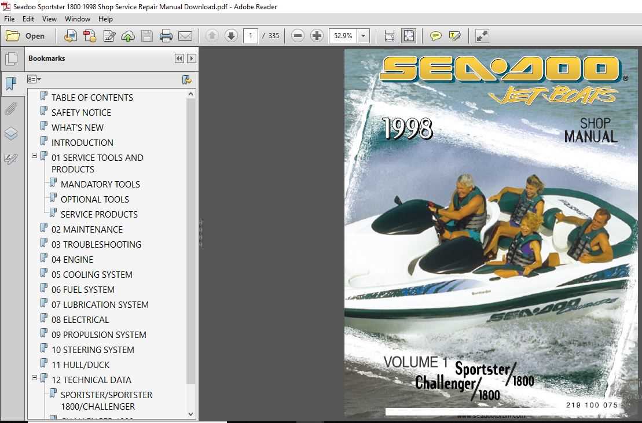Collapse the 12 TECHNICAL DATA node
Image resolution: width=642 pixels, height=423 pixels.
34,378
